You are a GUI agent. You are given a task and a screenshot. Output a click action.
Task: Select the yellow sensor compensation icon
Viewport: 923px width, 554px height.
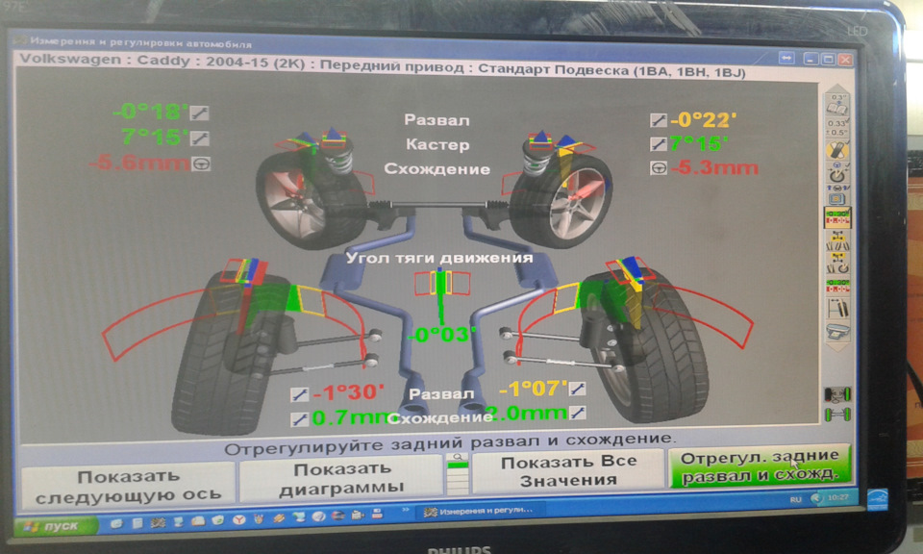point(837,151)
